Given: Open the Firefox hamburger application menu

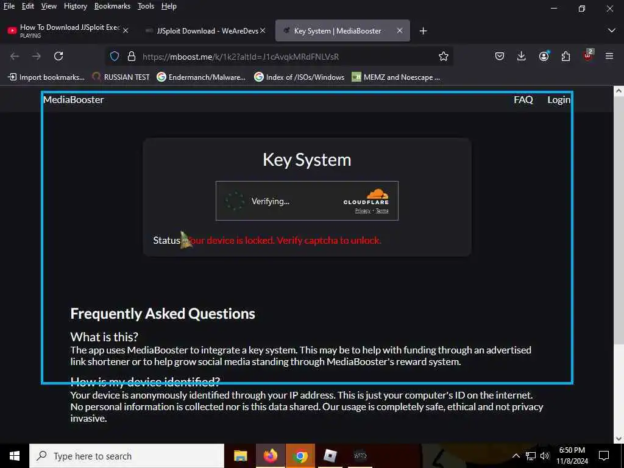Looking at the screenshot, I should pos(609,56).
